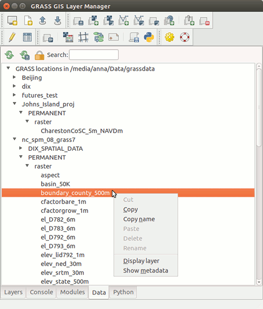263x309 pixels.
Task: Choose Copy name from context menu
Action: pyautogui.click(x=139, y=219)
